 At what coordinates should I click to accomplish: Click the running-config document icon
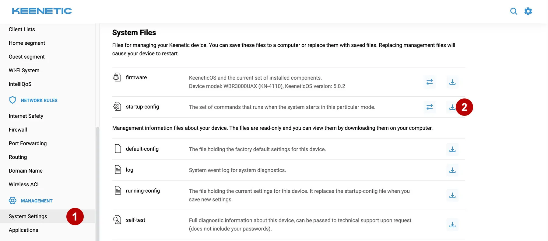(x=118, y=190)
